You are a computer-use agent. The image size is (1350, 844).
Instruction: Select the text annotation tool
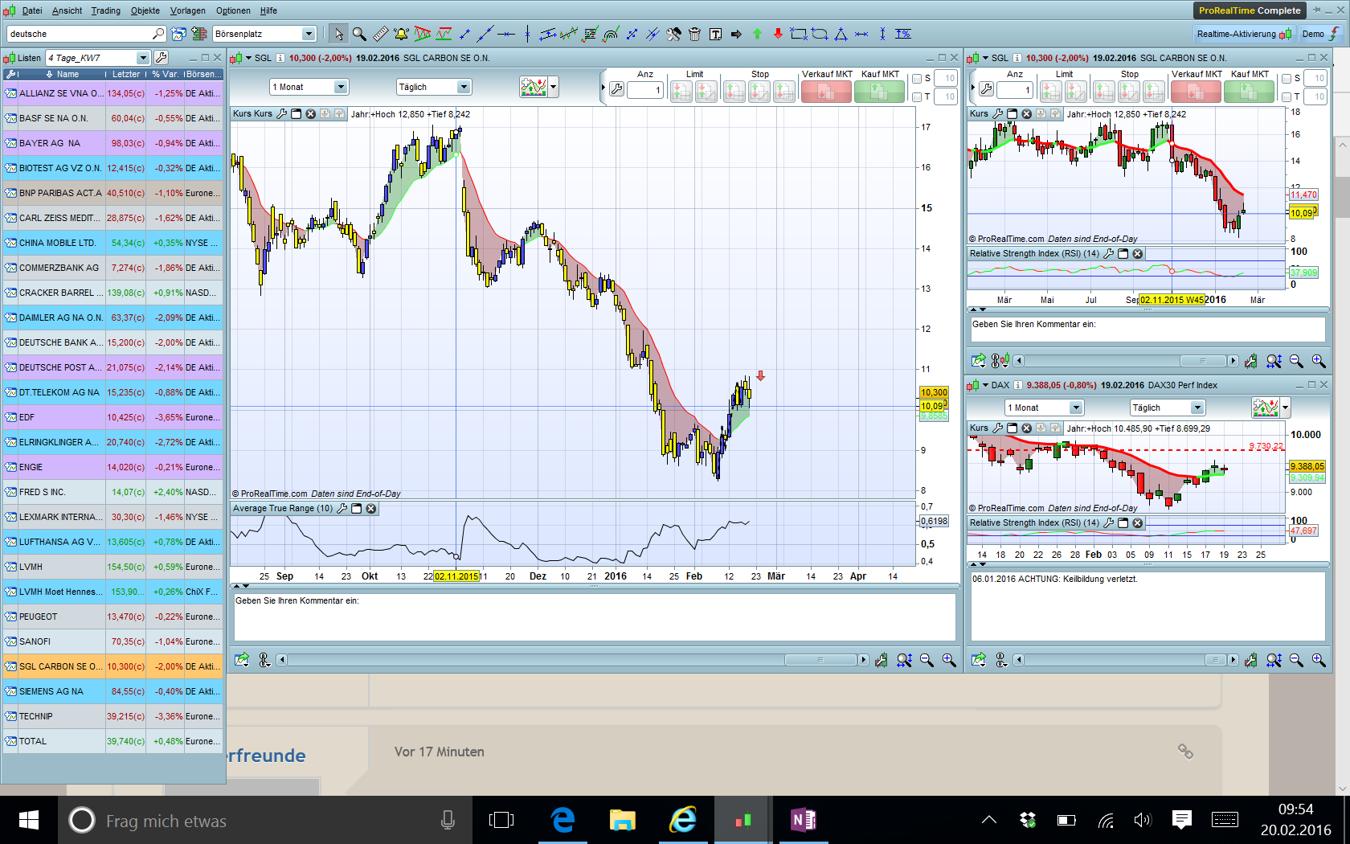coord(715,34)
